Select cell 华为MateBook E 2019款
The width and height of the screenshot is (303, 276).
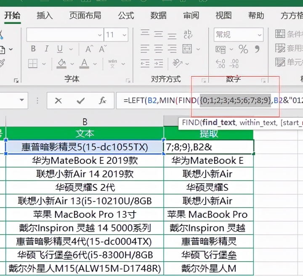coord(85,160)
